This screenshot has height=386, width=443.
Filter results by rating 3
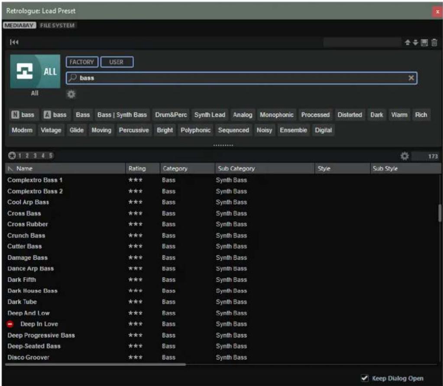coord(35,155)
